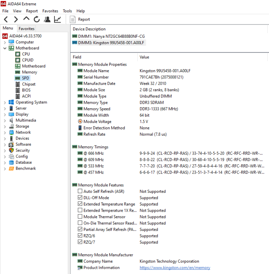This screenshot has height=274, width=269.
Task: Open the Report menu
Action: pyautogui.click(x=32, y=11)
